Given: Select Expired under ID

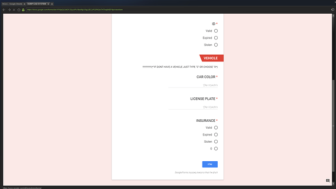Looking at the screenshot, I should click(x=216, y=38).
